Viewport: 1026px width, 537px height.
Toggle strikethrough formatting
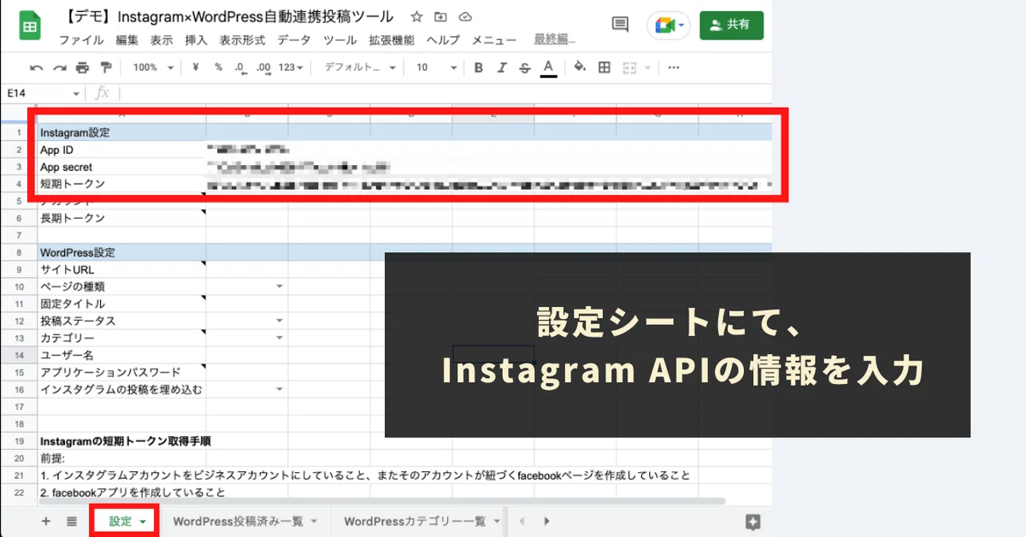(x=525, y=68)
